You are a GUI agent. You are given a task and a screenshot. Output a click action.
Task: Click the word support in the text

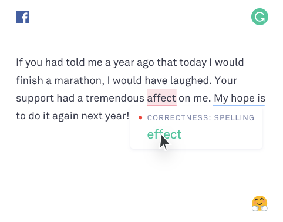[35, 99]
